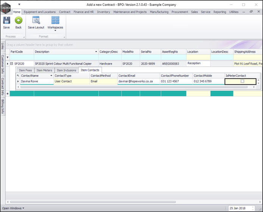Click the 25 Jan 2018 date field
This screenshot has height=212, width=263.
pos(241,208)
